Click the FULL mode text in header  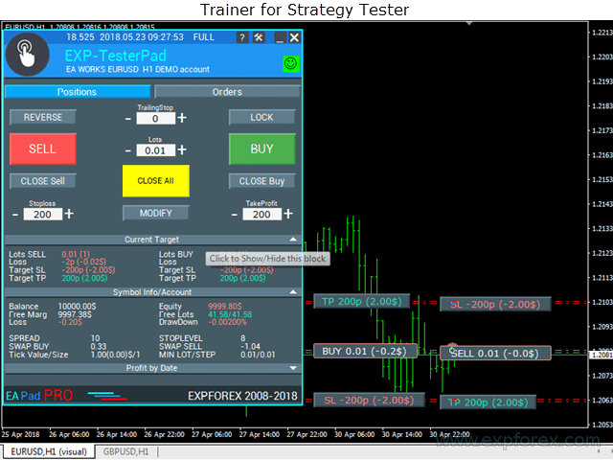[x=204, y=37]
